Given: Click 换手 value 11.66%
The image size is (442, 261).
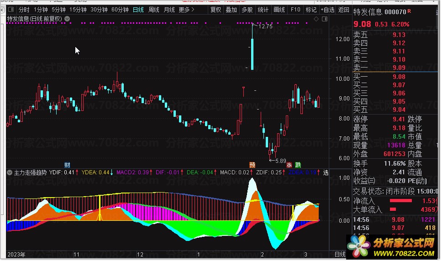Looking at the screenshot, I should pyautogui.click(x=395, y=163).
